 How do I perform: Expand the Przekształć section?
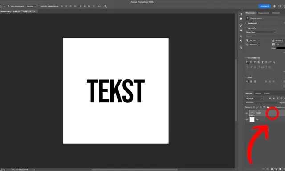click(x=246, y=23)
